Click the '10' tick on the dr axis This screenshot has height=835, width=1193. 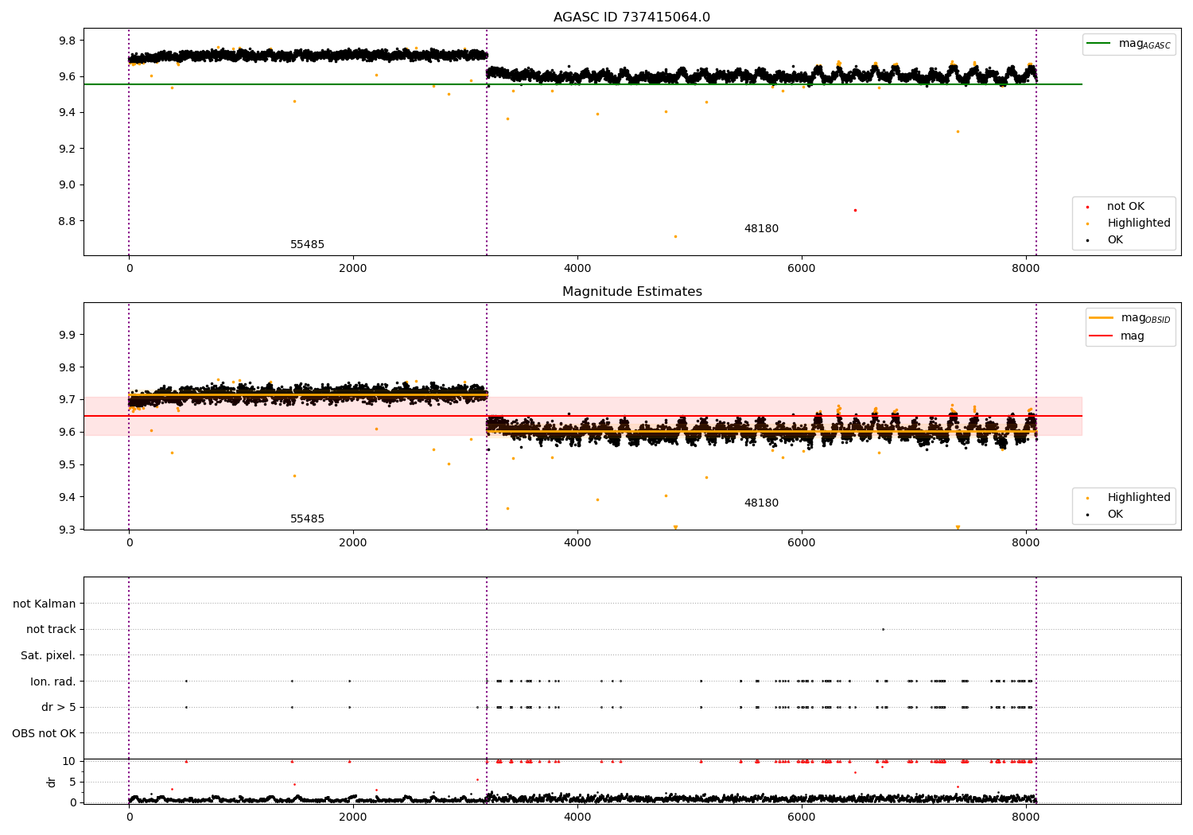coord(69,762)
